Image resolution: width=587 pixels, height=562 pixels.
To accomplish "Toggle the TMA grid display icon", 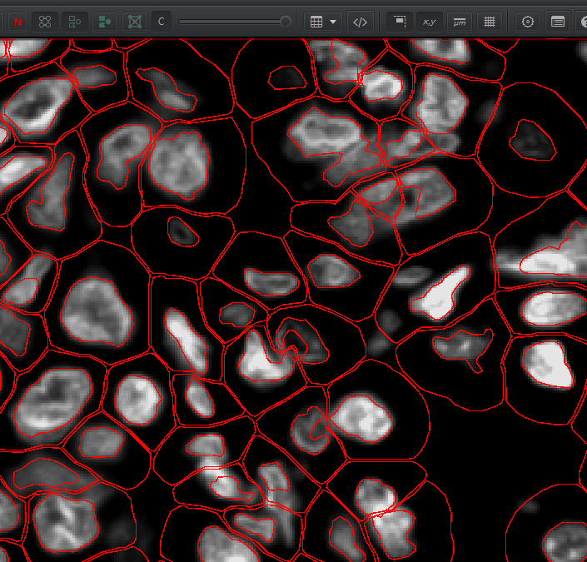I will 45,22.
